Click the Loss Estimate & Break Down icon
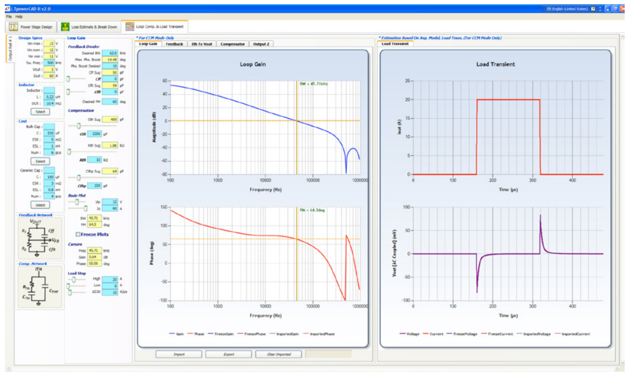The height and width of the screenshot is (375, 630). coord(65,26)
